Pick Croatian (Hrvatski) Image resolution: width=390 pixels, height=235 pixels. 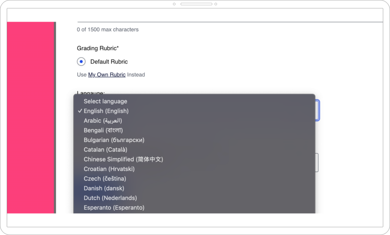click(x=108, y=169)
